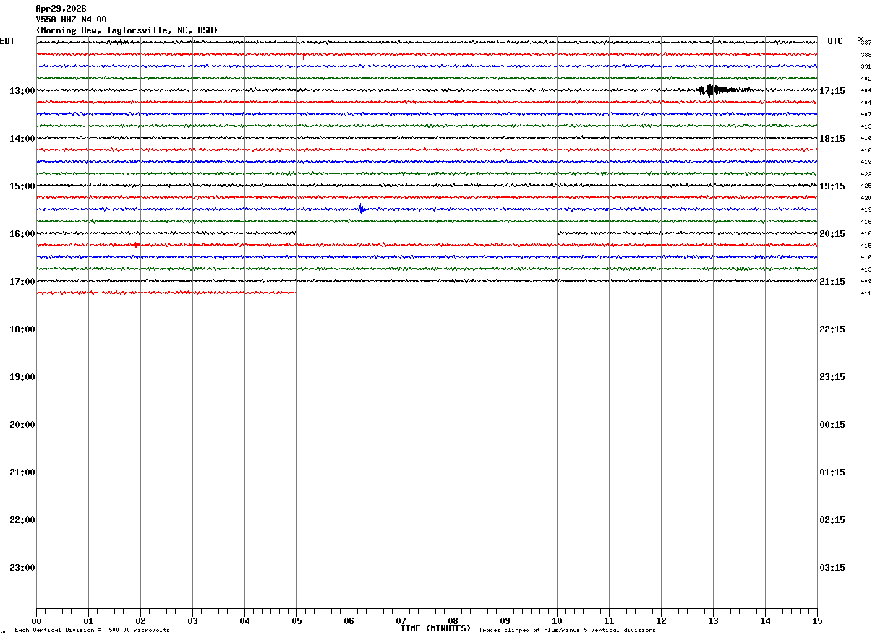Click the traces clipped footnote text

(x=567, y=631)
